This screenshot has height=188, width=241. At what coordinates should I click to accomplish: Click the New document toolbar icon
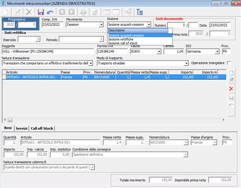pyautogui.click(x=6, y=12)
